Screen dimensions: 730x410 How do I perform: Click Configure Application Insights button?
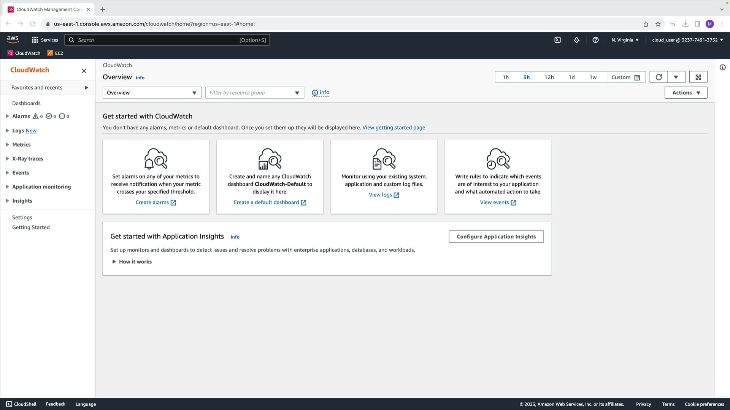(496, 237)
